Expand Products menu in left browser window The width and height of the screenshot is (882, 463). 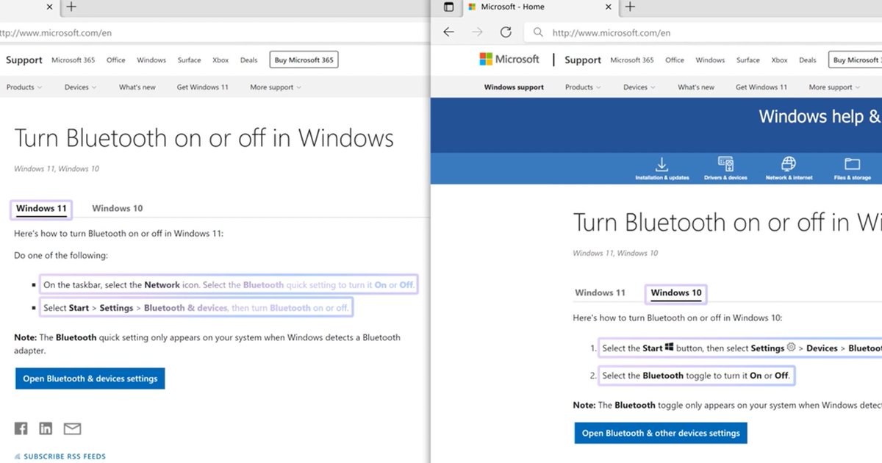coord(24,87)
